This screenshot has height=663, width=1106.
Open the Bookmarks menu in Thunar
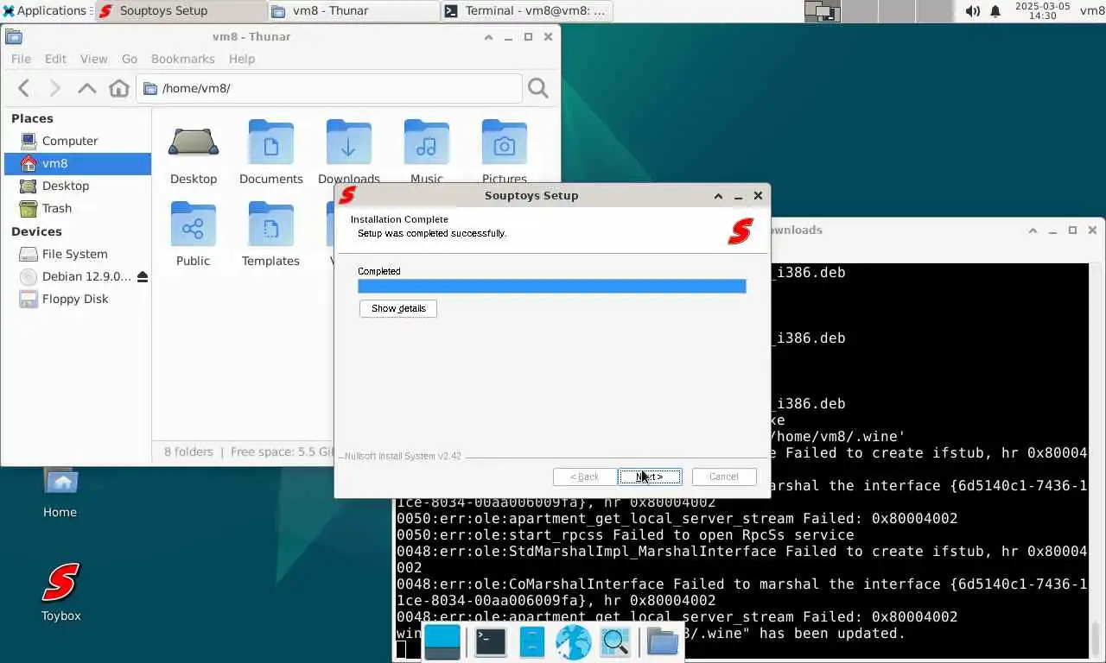tap(182, 59)
